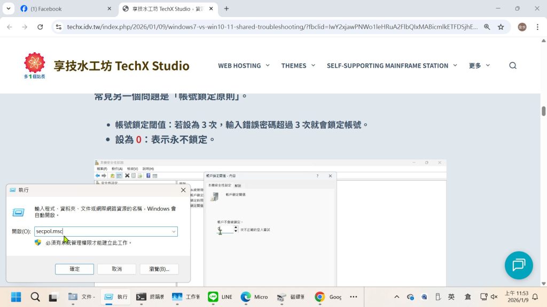Click the 取消 cancel button
Screen dimensions: 547x307
click(116, 269)
